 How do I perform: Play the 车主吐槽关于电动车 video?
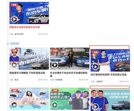click(x=55, y=65)
